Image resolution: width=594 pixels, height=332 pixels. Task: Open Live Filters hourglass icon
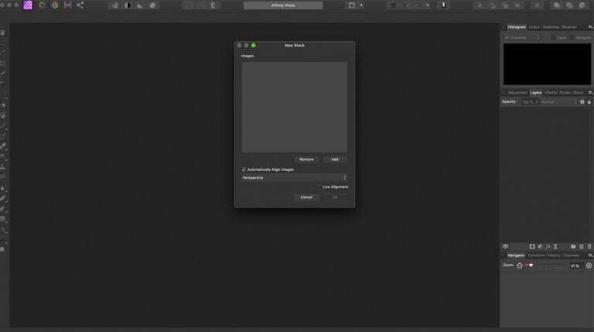(555, 247)
